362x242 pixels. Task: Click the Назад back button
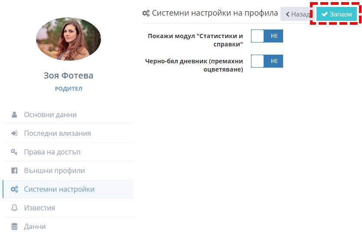coord(297,14)
